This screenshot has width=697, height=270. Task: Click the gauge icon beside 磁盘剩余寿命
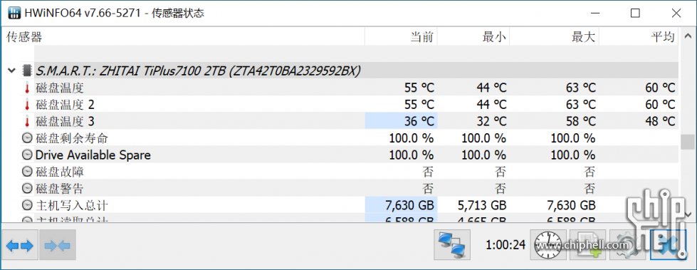pyautogui.click(x=28, y=138)
